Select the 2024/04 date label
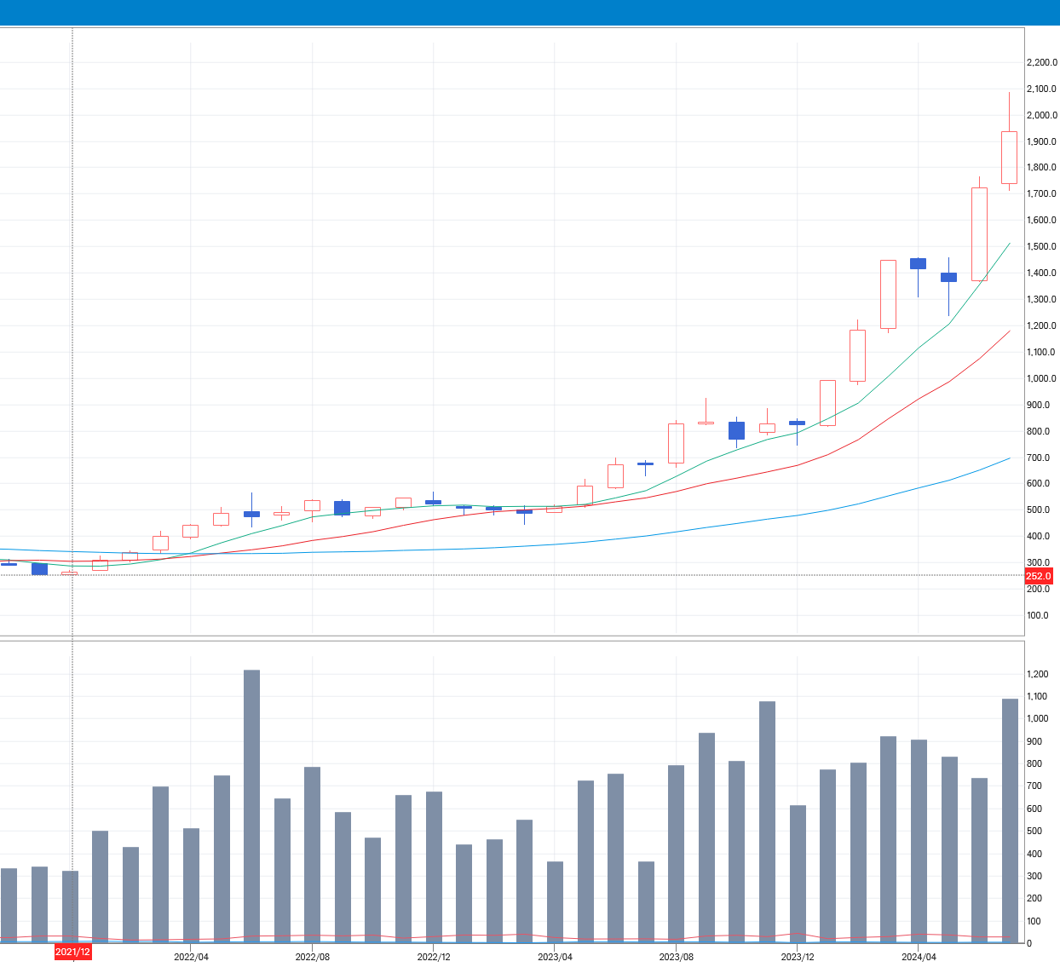1060x973 pixels. [919, 957]
